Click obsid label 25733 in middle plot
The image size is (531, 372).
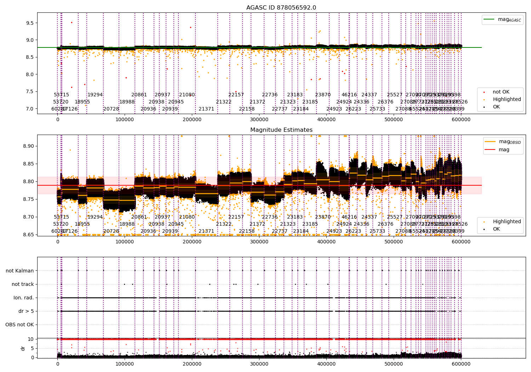[x=377, y=231]
